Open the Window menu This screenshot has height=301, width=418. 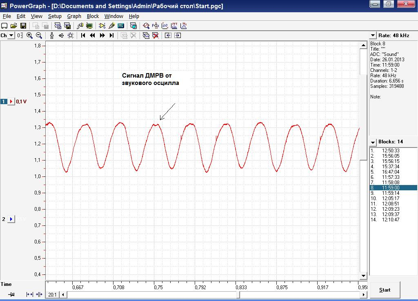pyautogui.click(x=114, y=16)
